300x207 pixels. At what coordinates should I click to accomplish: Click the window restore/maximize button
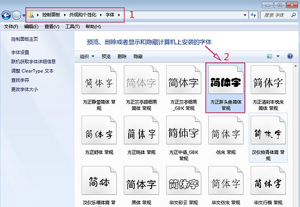tap(280, 5)
